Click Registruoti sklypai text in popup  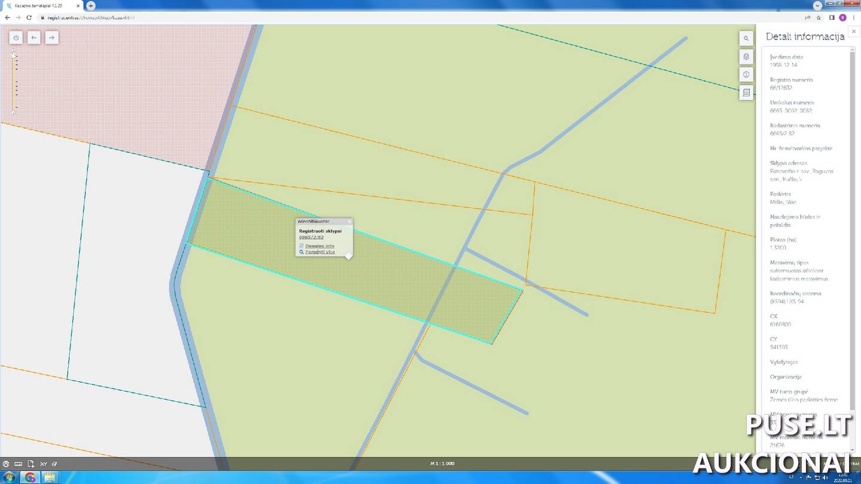pos(320,231)
